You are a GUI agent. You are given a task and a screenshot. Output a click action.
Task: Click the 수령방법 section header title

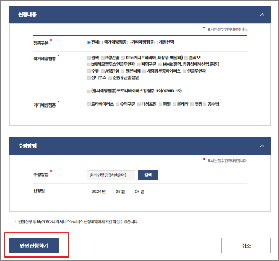27,146
